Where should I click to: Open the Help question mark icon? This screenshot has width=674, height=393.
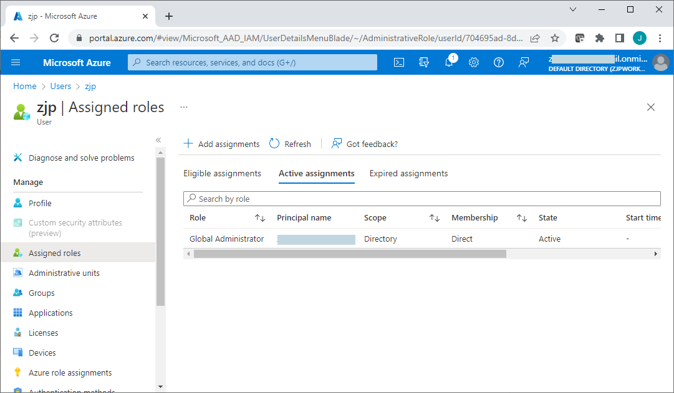(499, 62)
